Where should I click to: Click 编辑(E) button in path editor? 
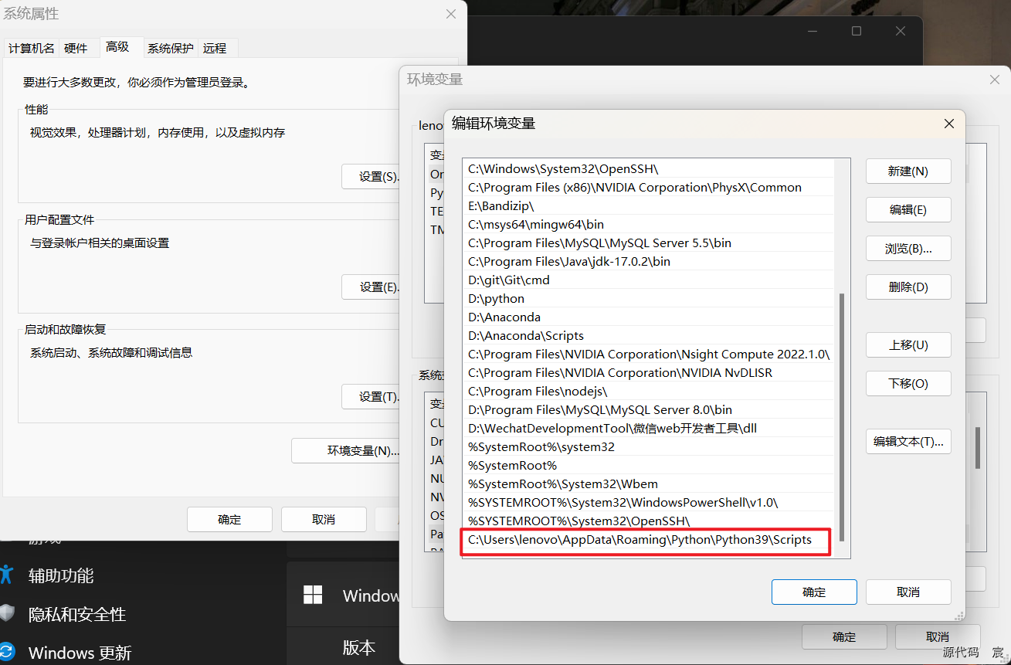point(908,210)
